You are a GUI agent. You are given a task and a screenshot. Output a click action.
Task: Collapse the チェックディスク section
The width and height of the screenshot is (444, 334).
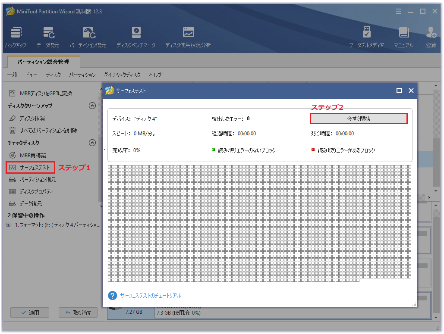coord(92,143)
